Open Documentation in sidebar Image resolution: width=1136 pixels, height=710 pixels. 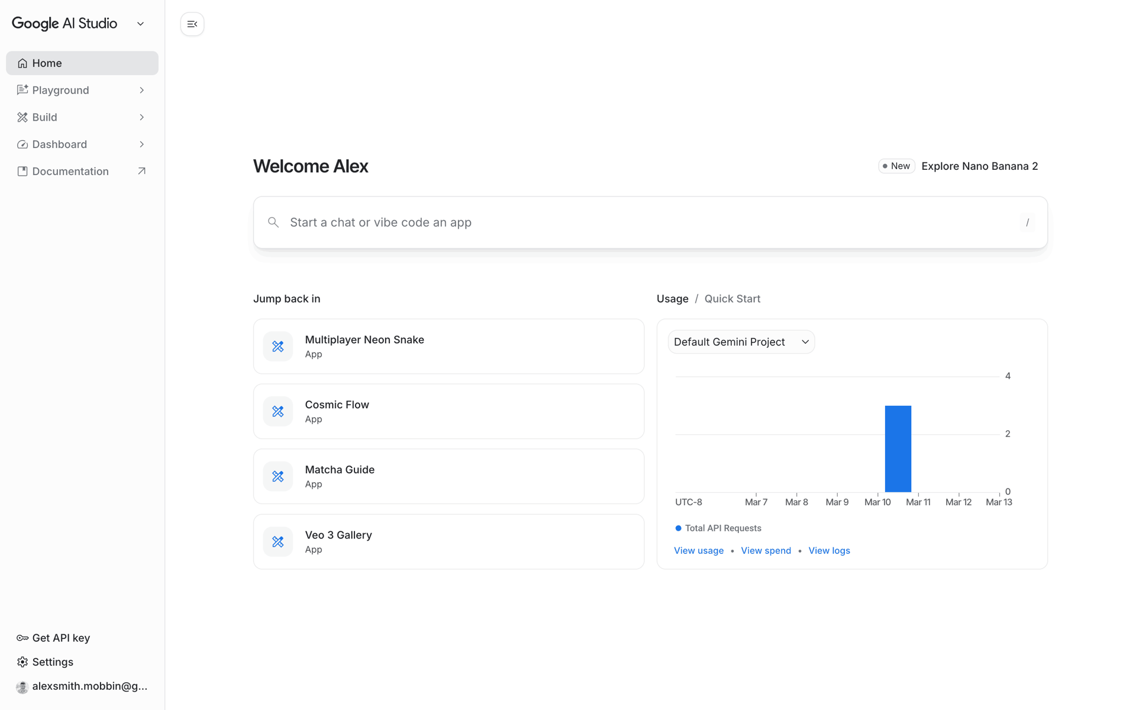point(82,171)
